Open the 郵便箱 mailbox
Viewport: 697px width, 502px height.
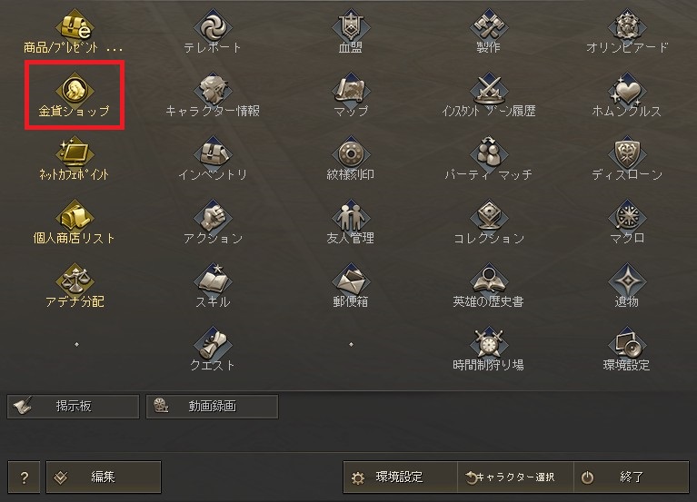(x=351, y=286)
